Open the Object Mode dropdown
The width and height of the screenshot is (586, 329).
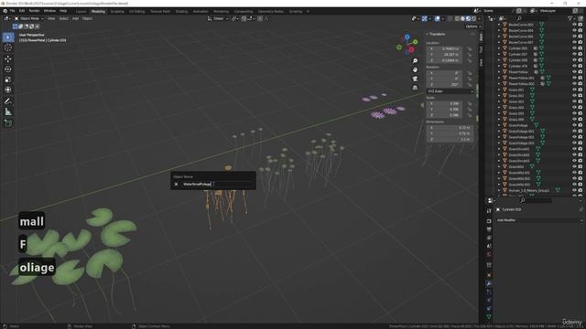pos(28,18)
